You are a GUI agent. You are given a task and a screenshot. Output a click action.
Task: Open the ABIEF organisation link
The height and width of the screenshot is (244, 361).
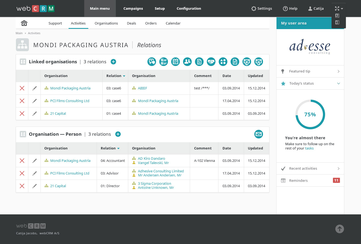point(142,88)
